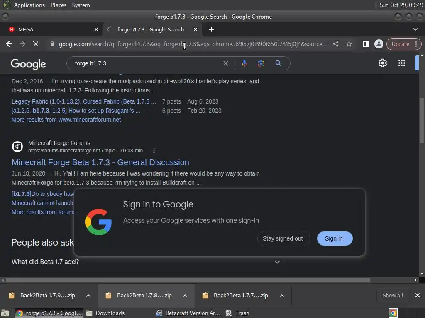Click the scroll down arrow
Screen dimensions: 425x318
pos(422,274)
